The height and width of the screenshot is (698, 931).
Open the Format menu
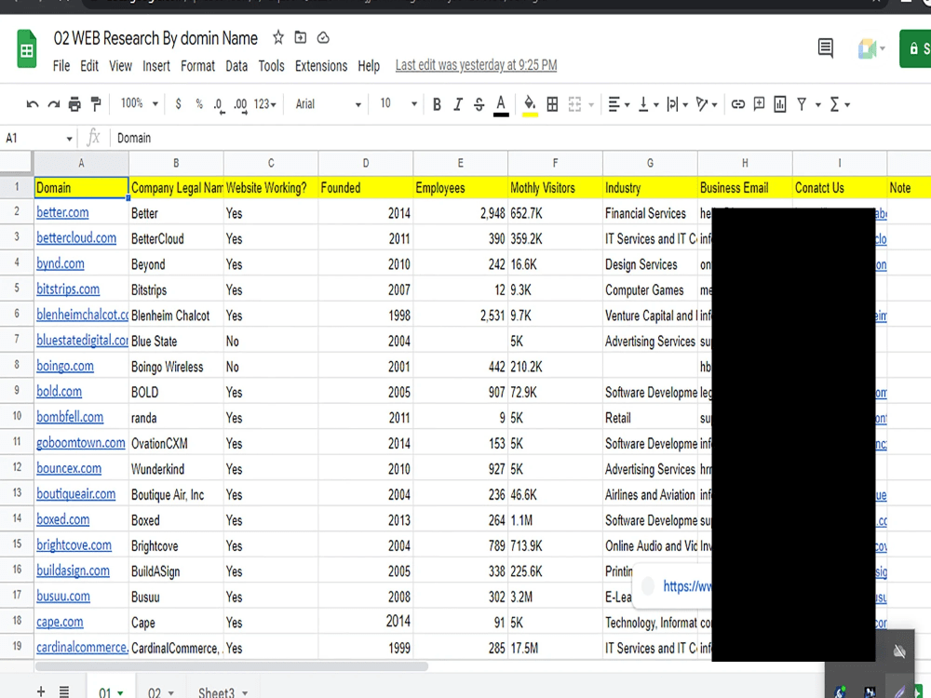(197, 65)
